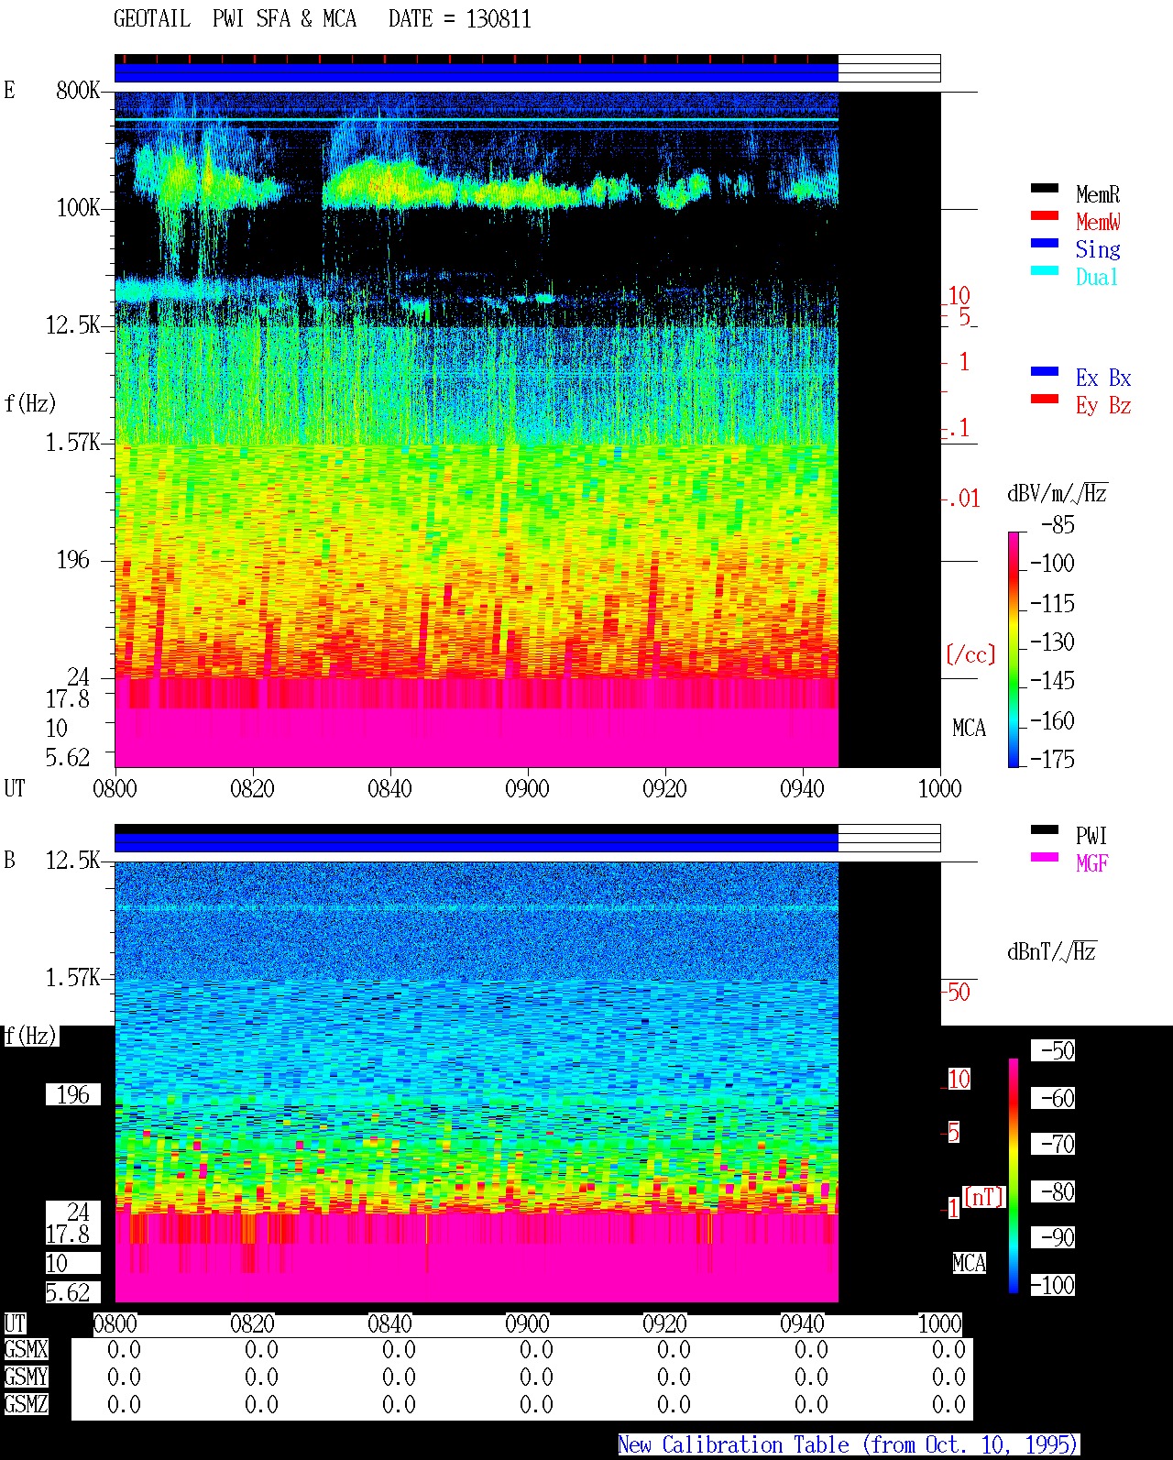
Task: Click the red MemW legend swatch
Action: [x=1045, y=216]
